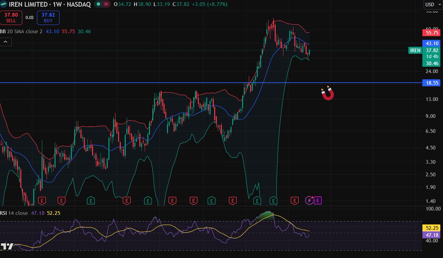Click the NASDAQ exchange label

pyautogui.click(x=78, y=4)
